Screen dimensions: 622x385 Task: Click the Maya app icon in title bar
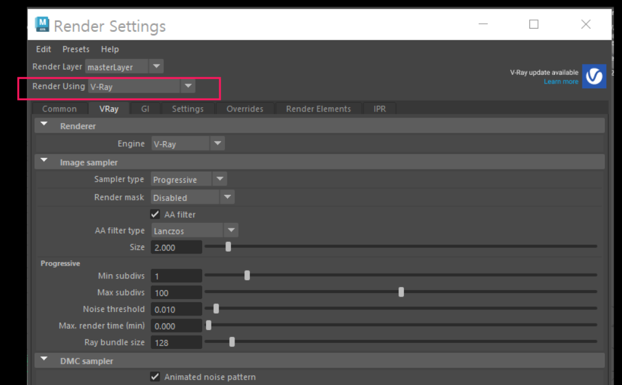click(42, 24)
